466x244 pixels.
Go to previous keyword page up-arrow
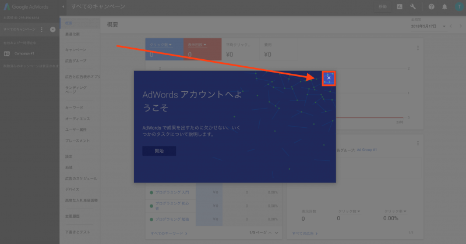270,233
